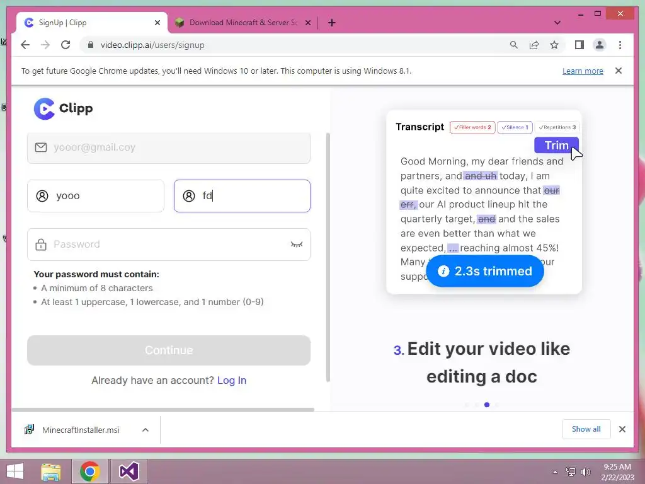Switch to Download Minecraft tab

[x=243, y=23]
